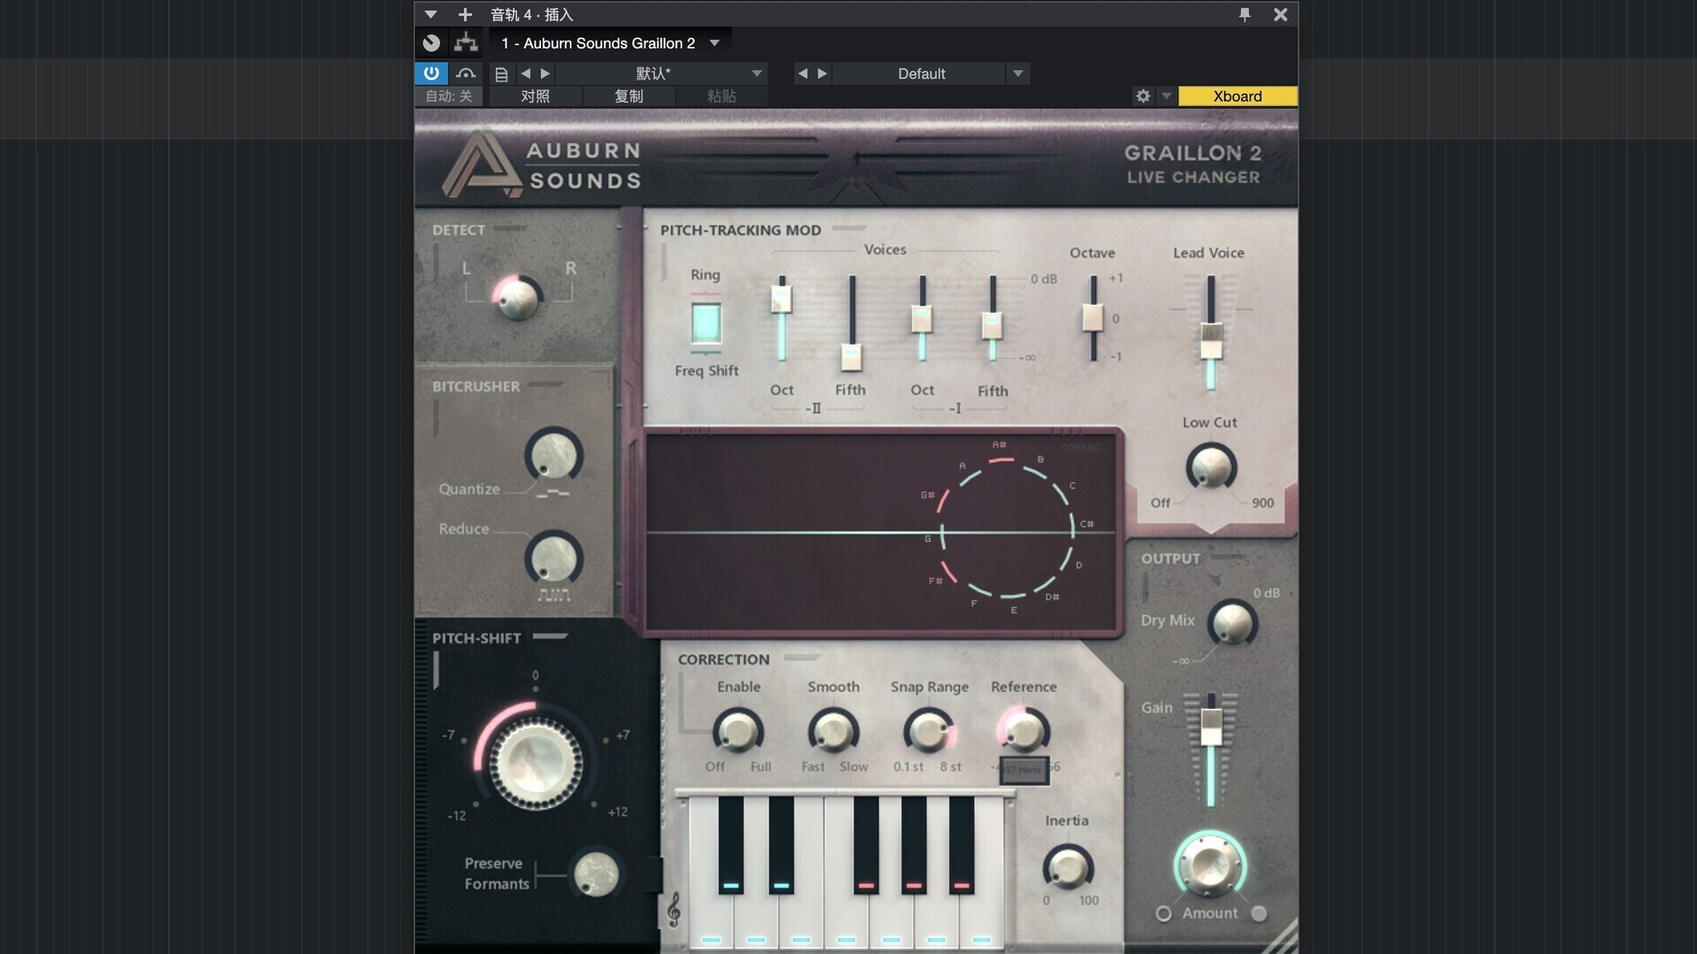Open the Default program dropdown arrow
The image size is (1697, 954).
1017,73
